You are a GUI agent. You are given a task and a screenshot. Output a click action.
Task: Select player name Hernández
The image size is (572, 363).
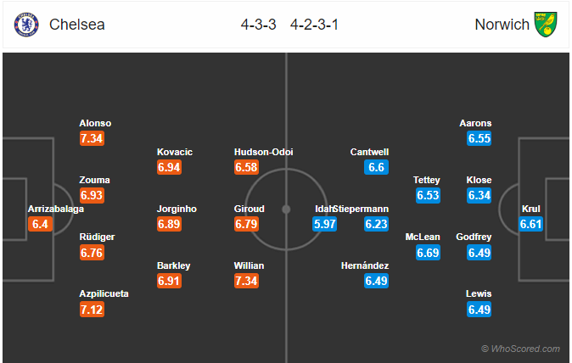tap(365, 265)
